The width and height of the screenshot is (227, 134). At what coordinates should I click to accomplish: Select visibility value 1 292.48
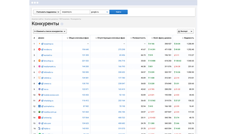pos(190,49)
